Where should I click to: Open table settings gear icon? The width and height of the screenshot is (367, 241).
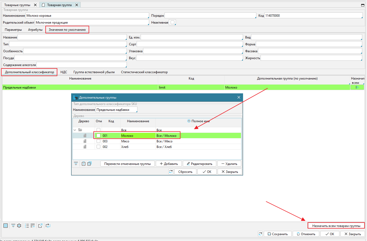19,226
